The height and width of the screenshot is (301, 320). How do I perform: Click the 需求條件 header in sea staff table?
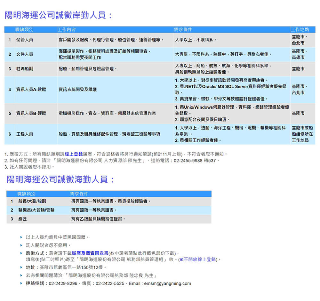79,194
